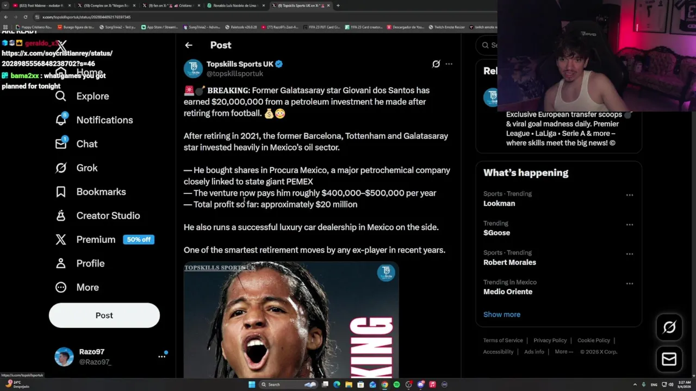Open Windows Start menu
The width and height of the screenshot is (696, 391).
pyautogui.click(x=252, y=384)
